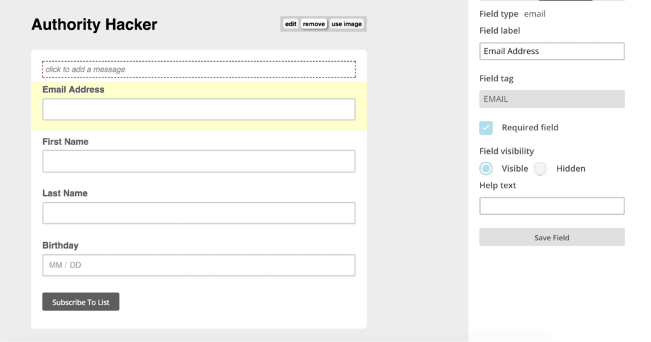Click the Birthday label
Viewport: 651px width, 342px height.
pos(60,245)
